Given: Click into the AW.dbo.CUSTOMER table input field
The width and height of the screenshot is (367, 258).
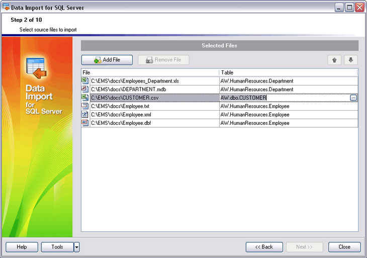Looking at the screenshot, I should 285,98.
